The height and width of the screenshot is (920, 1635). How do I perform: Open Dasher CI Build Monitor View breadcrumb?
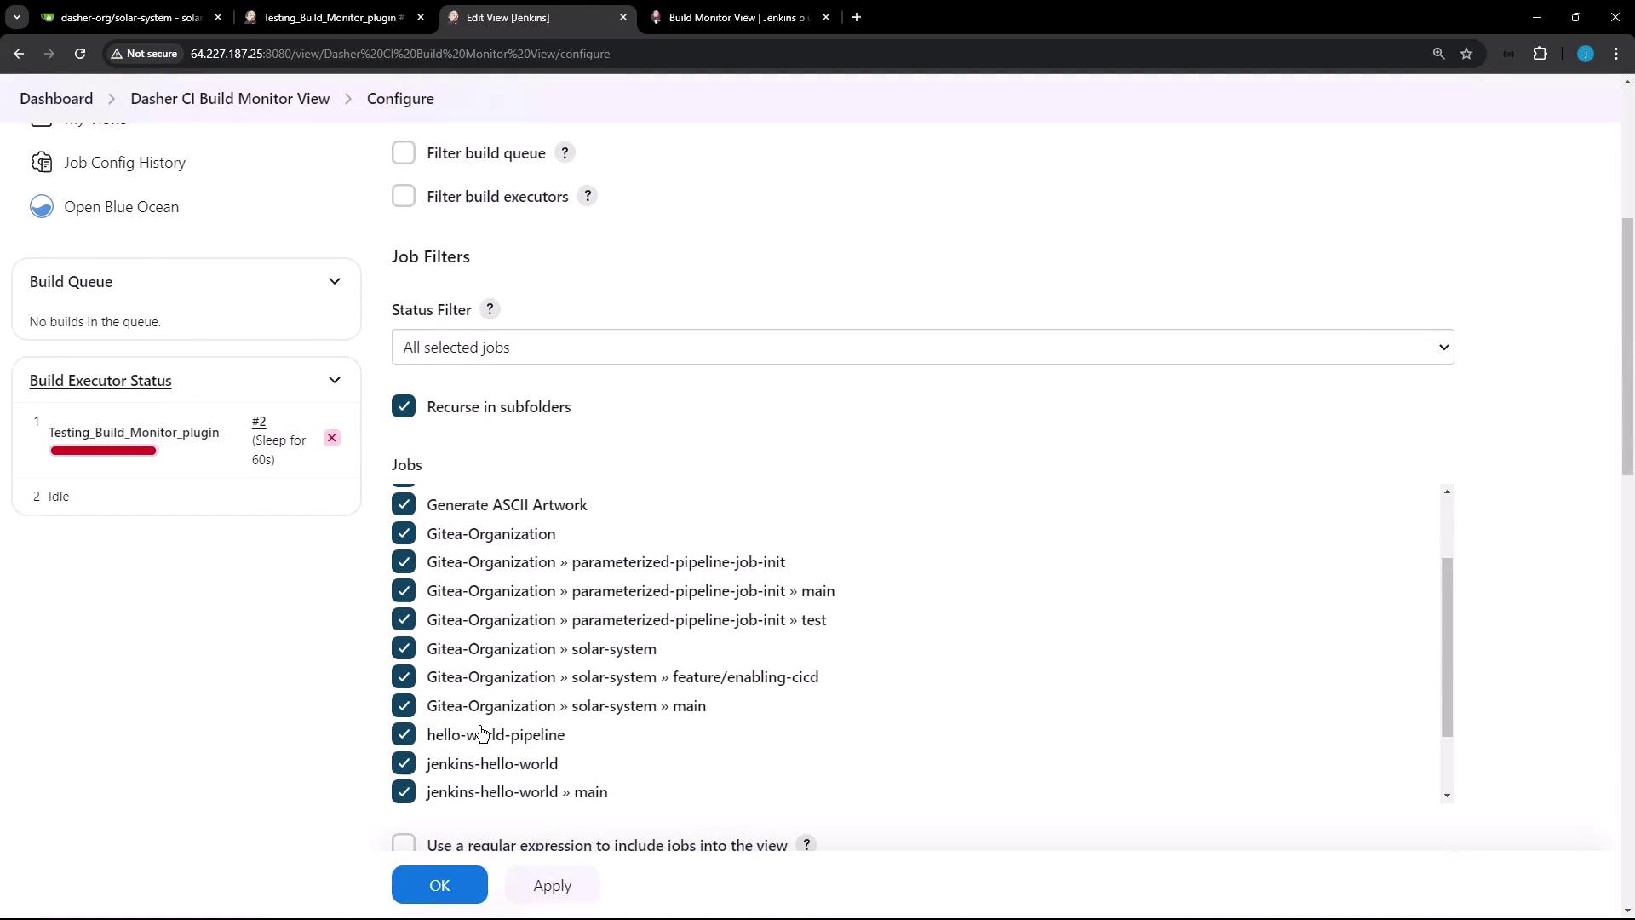pyautogui.click(x=230, y=99)
